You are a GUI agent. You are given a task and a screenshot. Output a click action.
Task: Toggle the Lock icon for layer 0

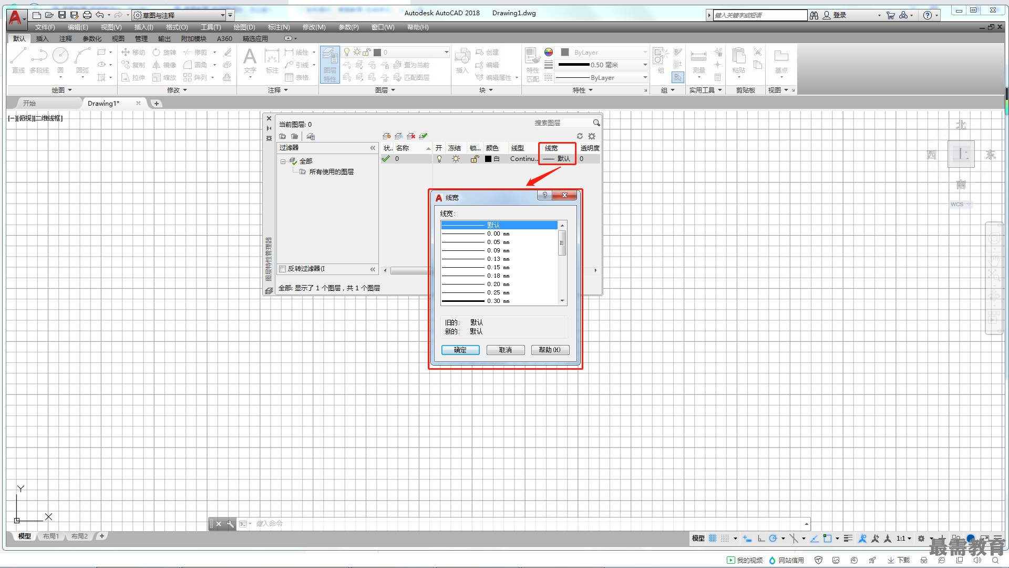point(475,159)
